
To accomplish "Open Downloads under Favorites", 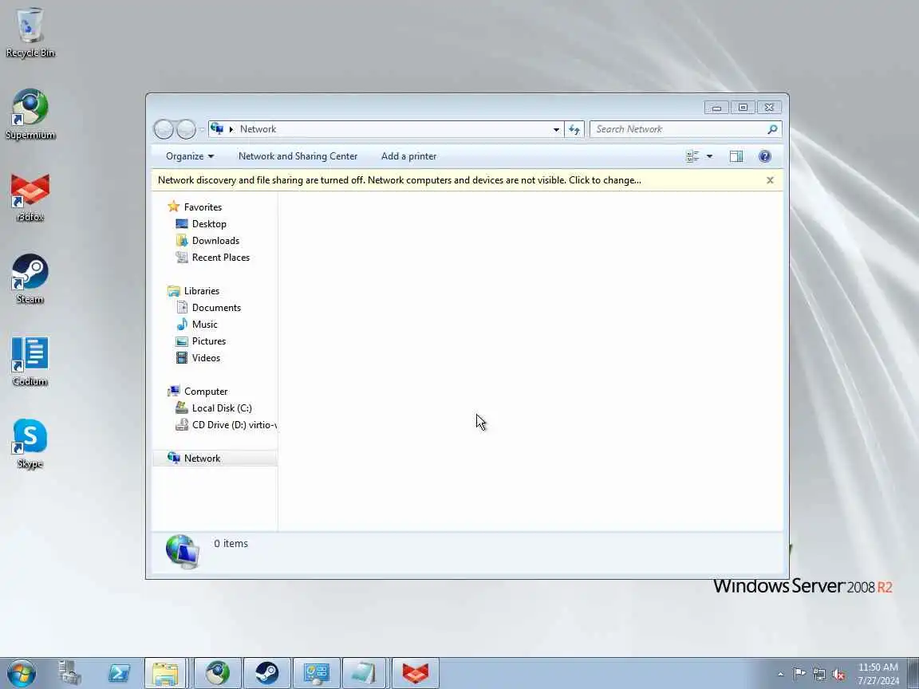I will tap(207, 241).
